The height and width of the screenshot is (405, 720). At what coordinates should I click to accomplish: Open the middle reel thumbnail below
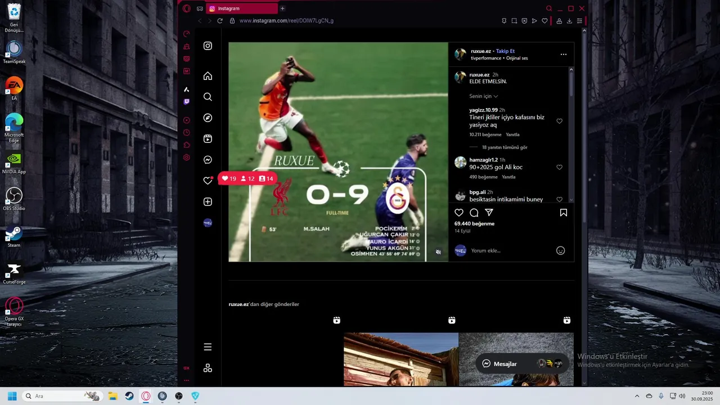click(x=401, y=359)
